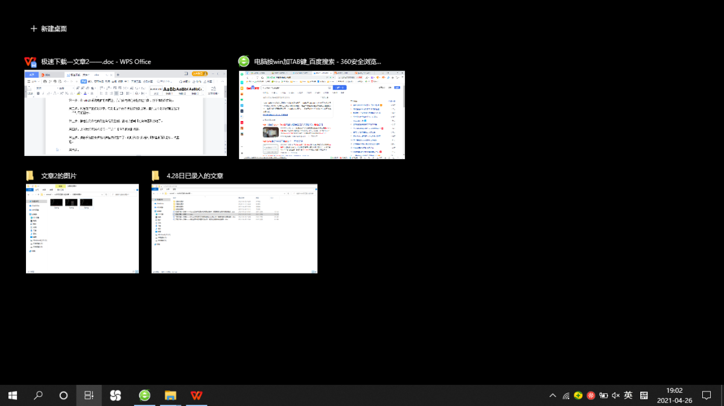This screenshot has height=406, width=724.
Task: Click the battery status tray icon
Action: click(603, 396)
